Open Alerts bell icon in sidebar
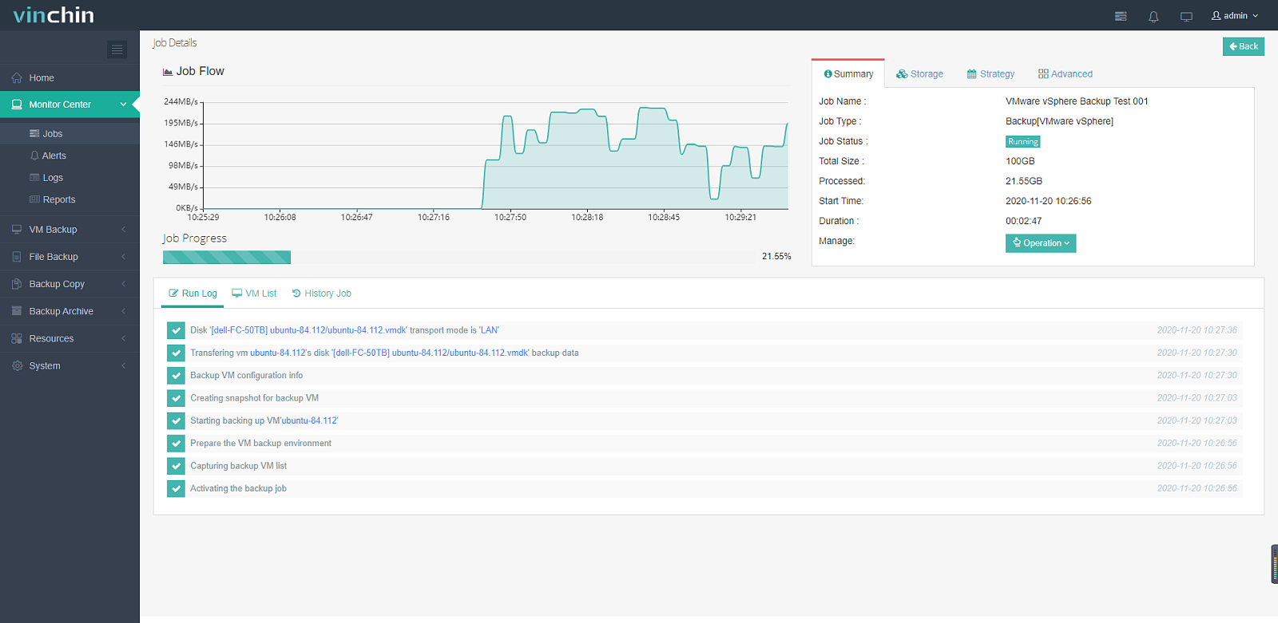 pyautogui.click(x=34, y=156)
